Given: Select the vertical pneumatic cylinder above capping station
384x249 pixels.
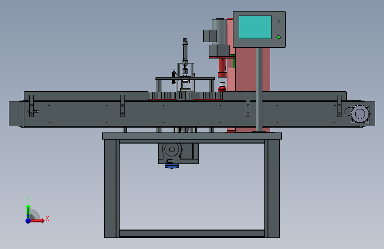Looking at the screenshot, I should [x=185, y=51].
